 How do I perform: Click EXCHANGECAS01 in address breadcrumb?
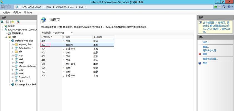pos(31,7)
